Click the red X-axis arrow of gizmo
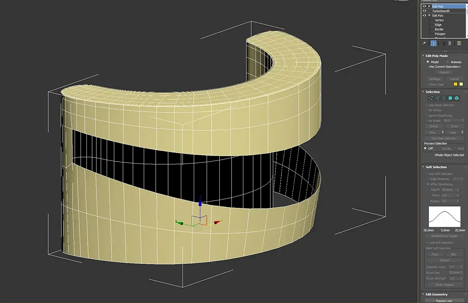 [x=218, y=222]
